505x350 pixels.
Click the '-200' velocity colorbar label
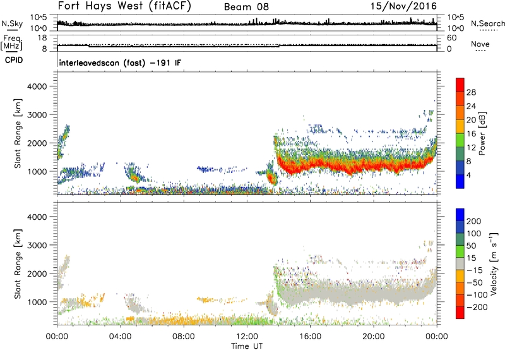point(477,307)
